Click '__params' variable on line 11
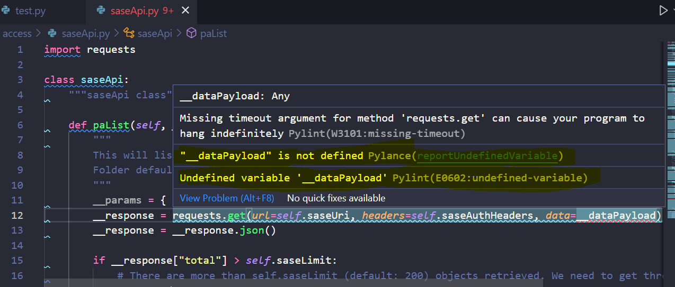 pyautogui.click(x=117, y=200)
